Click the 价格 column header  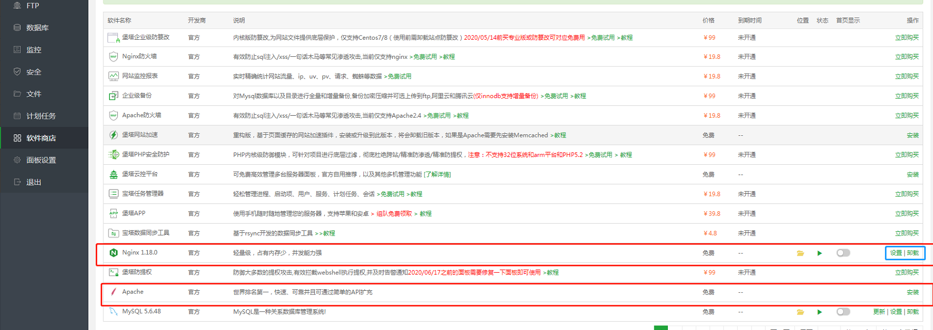click(x=709, y=21)
